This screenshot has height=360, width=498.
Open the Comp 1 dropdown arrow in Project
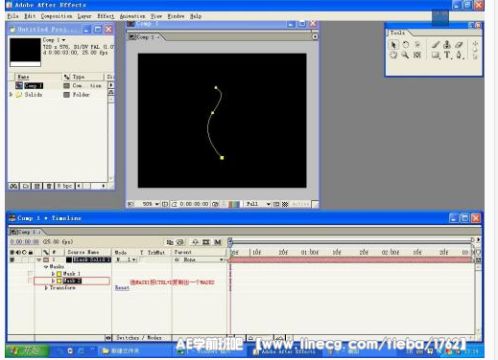(x=63, y=40)
